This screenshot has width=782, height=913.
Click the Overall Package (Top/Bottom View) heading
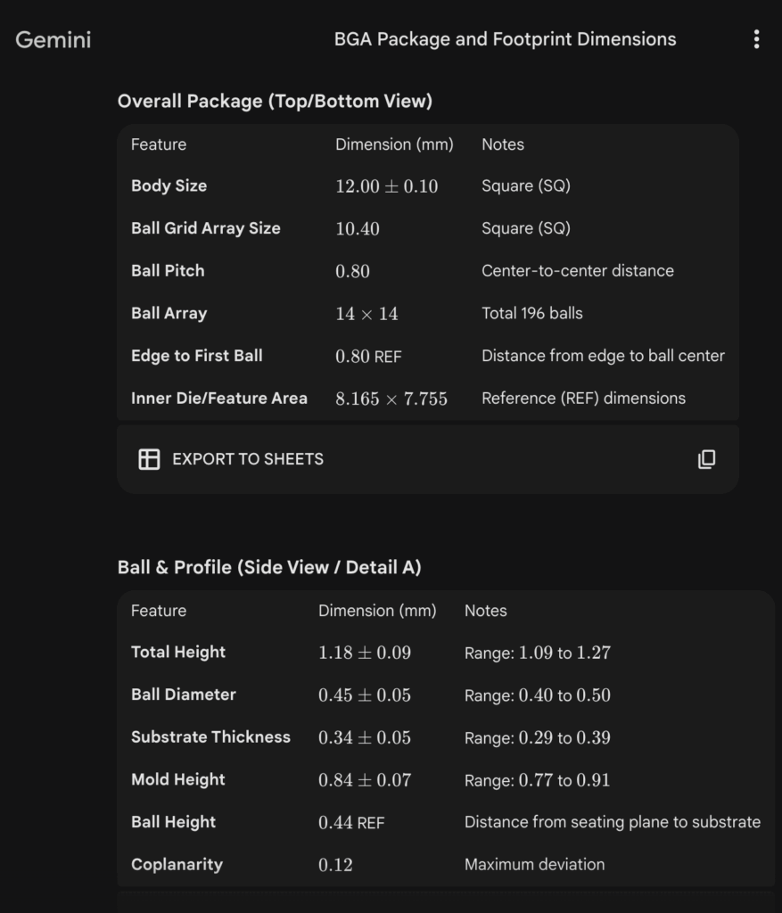(x=275, y=101)
